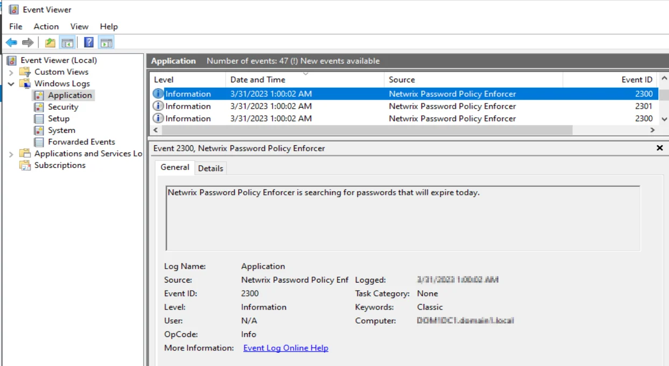Click the Up one level folder icon
Screen dimensions: 669x366
pyautogui.click(x=50, y=43)
